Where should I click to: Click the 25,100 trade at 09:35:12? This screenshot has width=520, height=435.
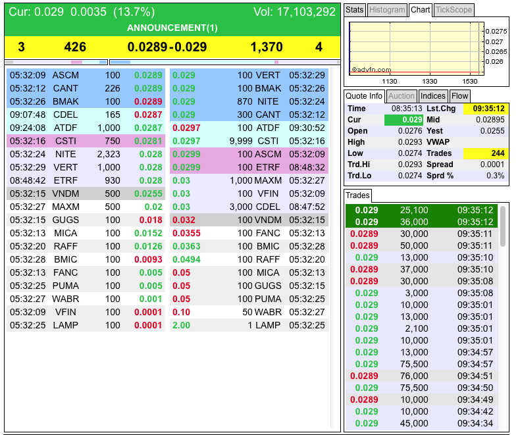[x=421, y=210]
